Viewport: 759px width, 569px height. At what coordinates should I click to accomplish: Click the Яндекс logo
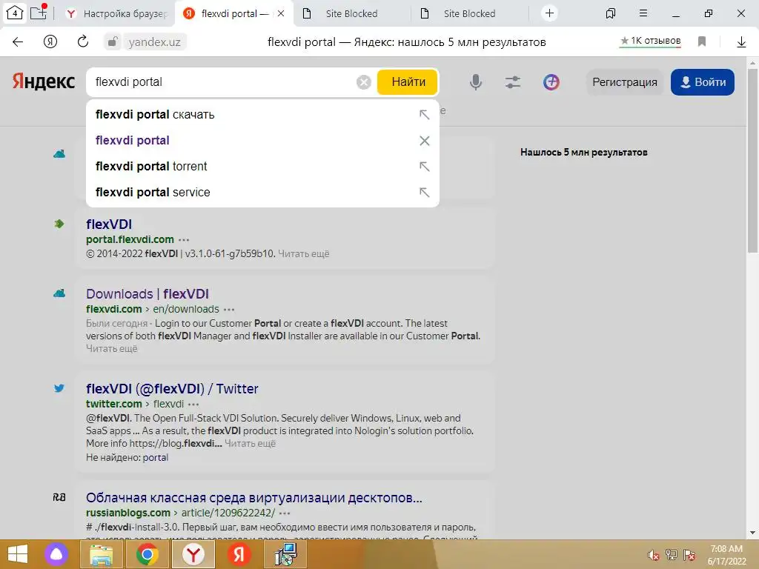pyautogui.click(x=44, y=81)
